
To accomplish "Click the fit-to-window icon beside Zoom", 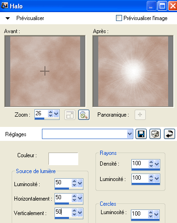I will pyautogui.click(x=70, y=115).
